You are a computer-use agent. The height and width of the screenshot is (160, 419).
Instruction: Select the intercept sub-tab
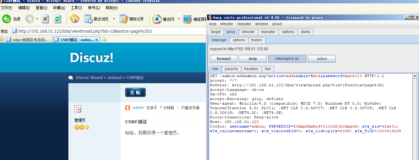pyautogui.click(x=219, y=40)
